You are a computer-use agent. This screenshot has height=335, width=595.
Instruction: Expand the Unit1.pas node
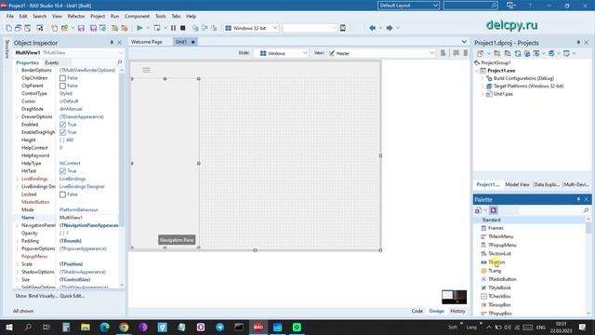(483, 94)
